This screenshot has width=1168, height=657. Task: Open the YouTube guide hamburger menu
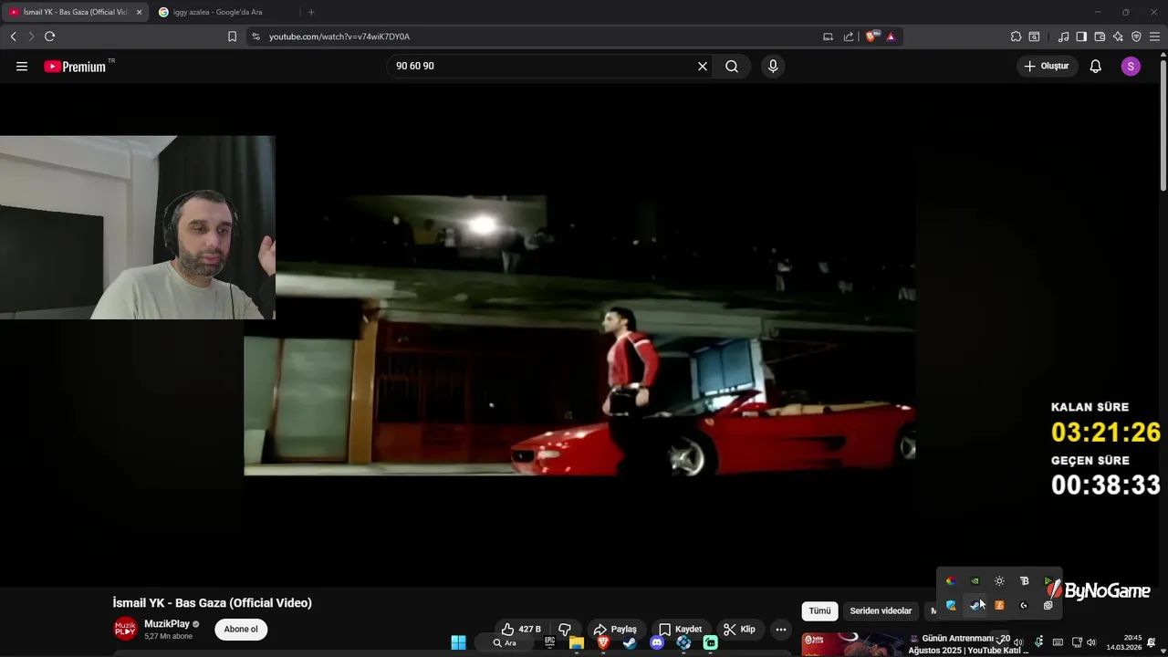[x=22, y=67]
